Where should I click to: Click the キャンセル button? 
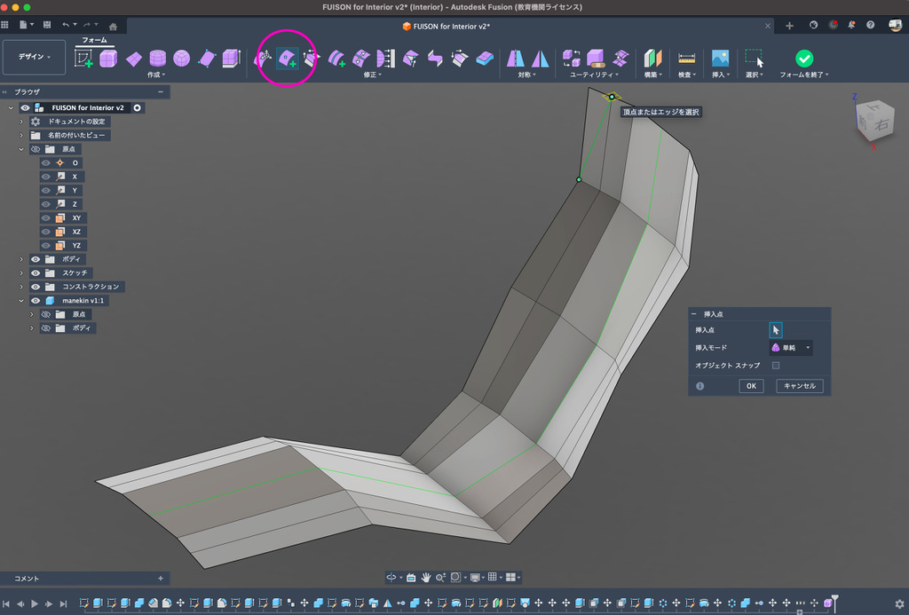coord(800,386)
